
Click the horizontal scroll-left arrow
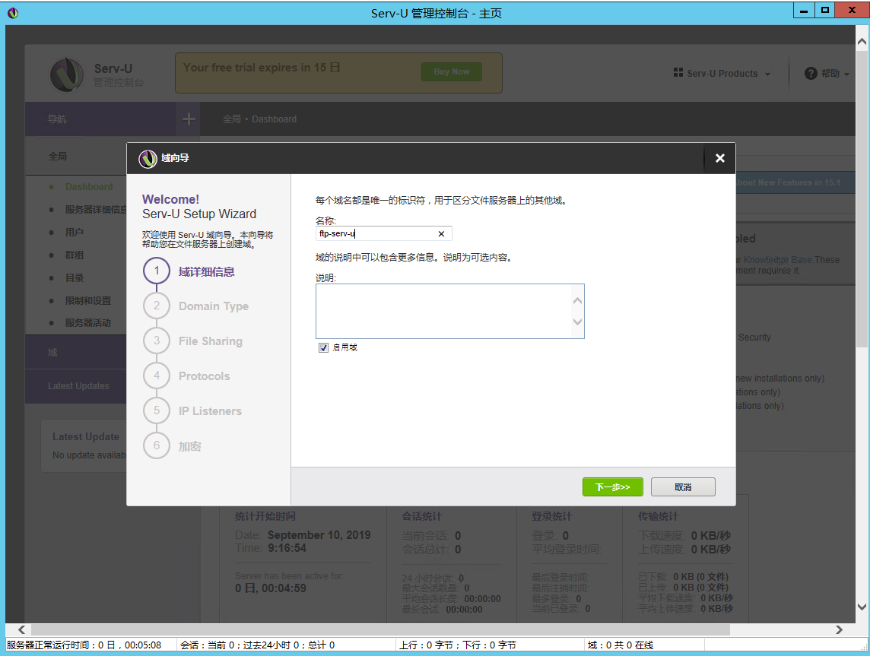click(x=21, y=629)
